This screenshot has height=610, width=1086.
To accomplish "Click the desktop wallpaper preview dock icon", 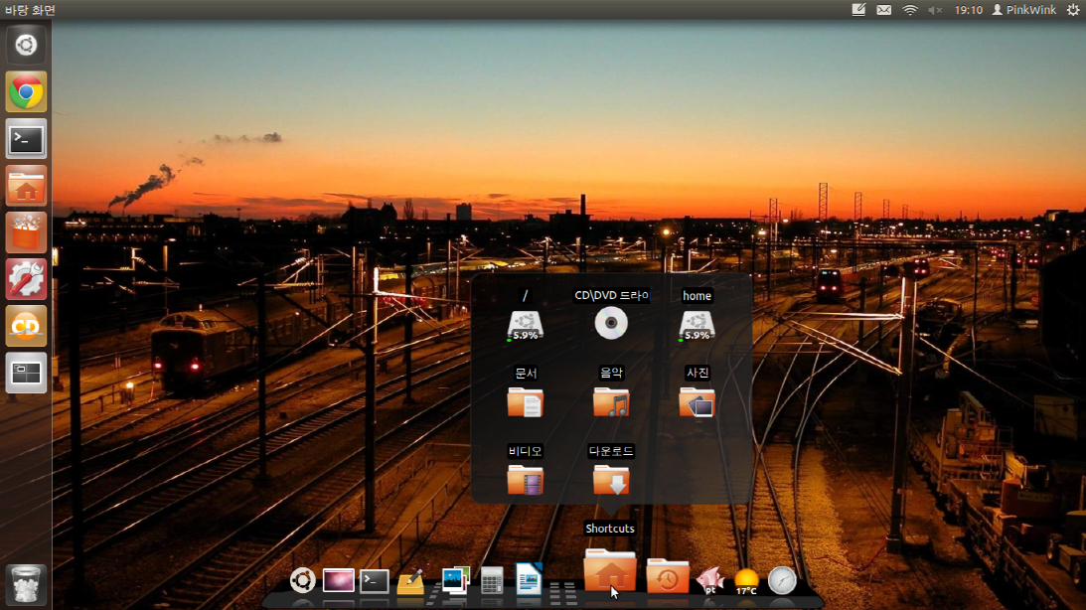I will point(338,580).
